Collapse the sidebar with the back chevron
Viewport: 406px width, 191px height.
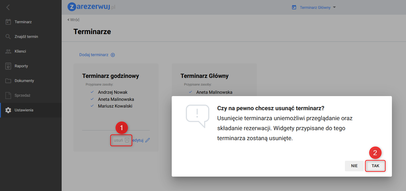8,7
